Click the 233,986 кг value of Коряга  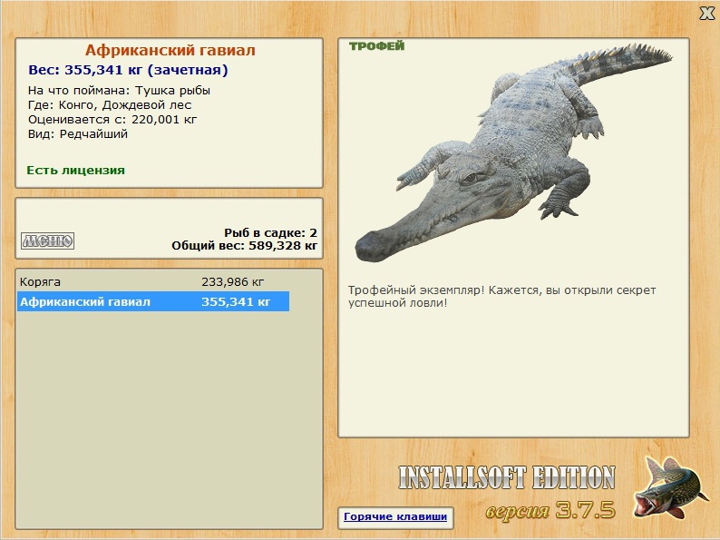point(233,281)
